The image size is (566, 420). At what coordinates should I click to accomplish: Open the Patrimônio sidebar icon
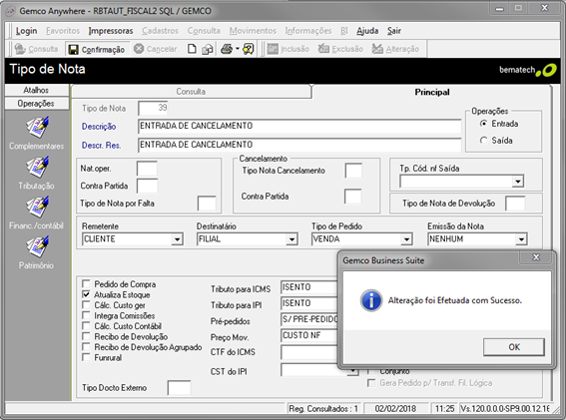(37, 246)
